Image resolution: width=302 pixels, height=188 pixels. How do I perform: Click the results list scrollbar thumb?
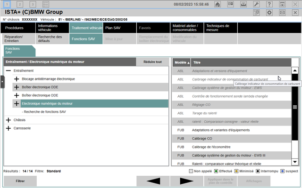coord(295,107)
